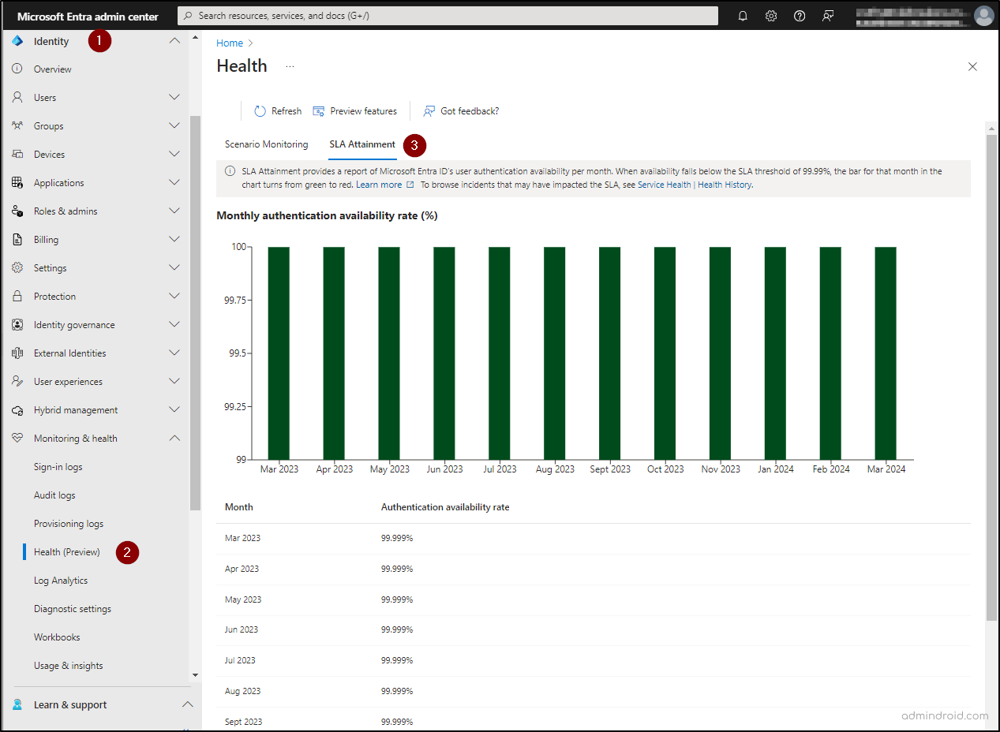Collapse the Identity section chevron

click(174, 40)
